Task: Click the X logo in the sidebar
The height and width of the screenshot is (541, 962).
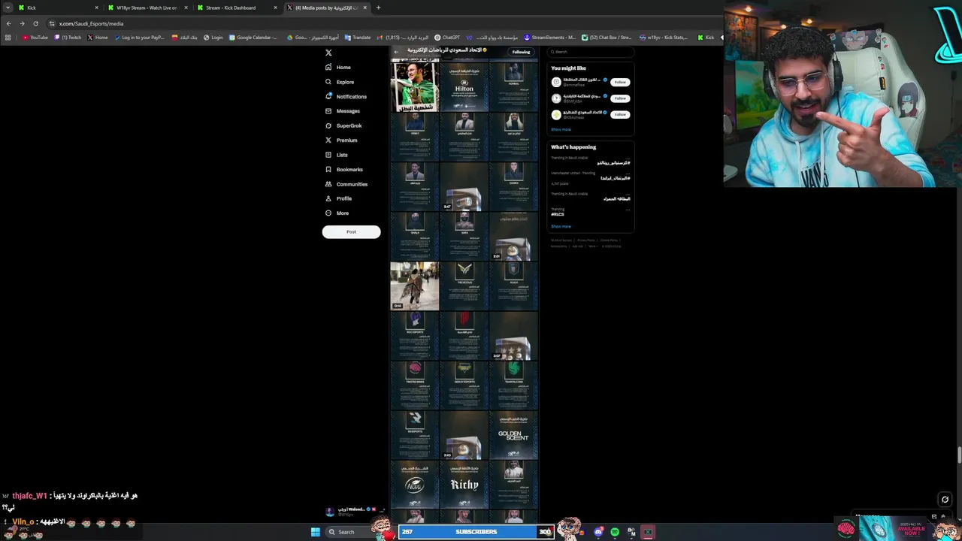Action: click(328, 53)
